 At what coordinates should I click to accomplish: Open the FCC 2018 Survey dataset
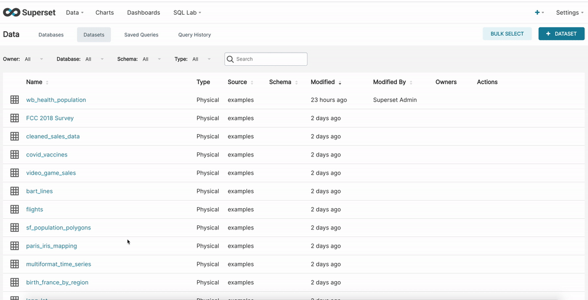coord(50,118)
